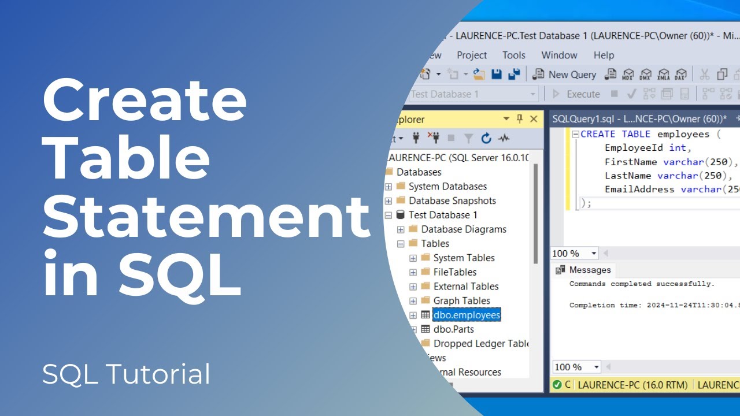This screenshot has height=416, width=740.
Task: Click the Database Engine Query icon
Action: [610, 74]
